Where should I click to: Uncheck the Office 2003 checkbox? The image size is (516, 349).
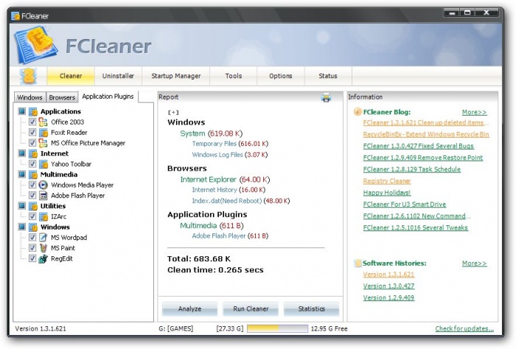[32, 122]
